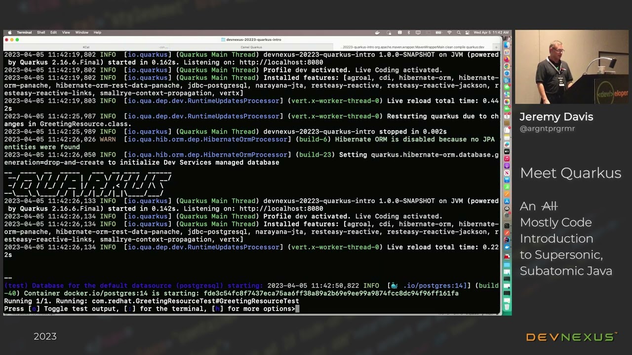
Task: Click the DEVNEXUS logo
Action: coord(571,337)
